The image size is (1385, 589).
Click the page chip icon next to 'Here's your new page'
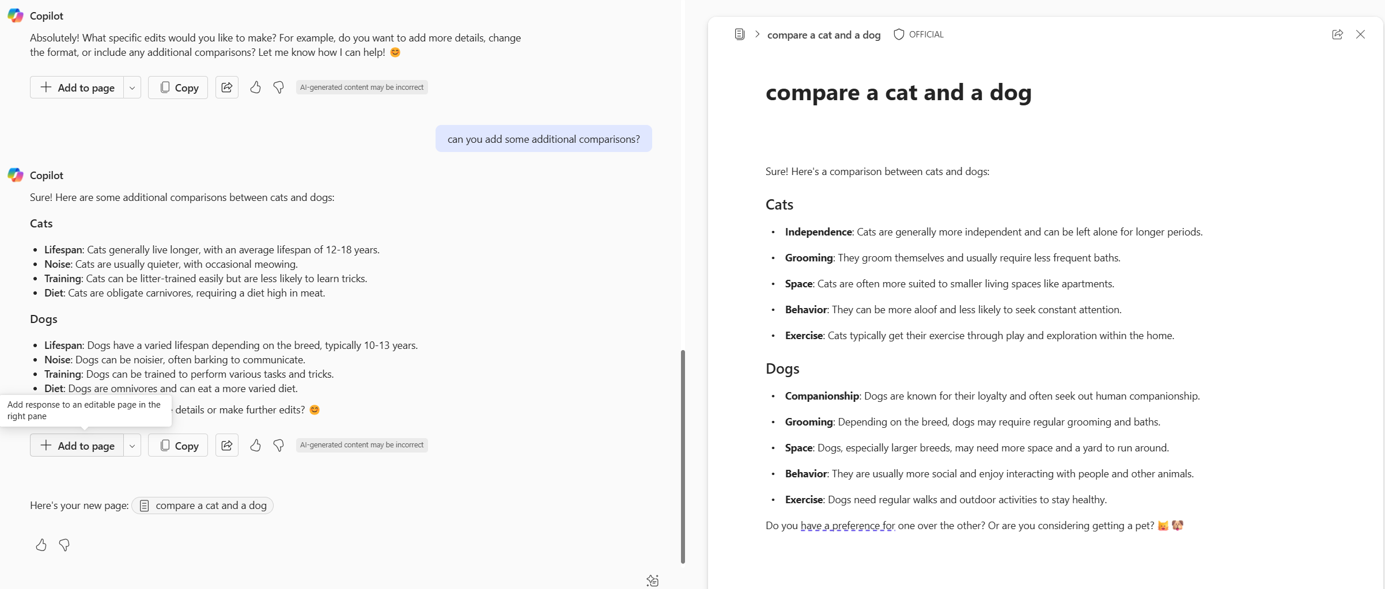point(144,506)
